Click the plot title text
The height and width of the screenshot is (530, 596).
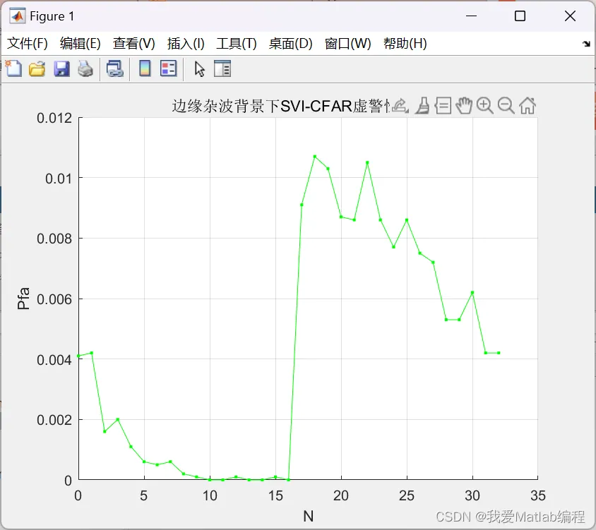280,106
